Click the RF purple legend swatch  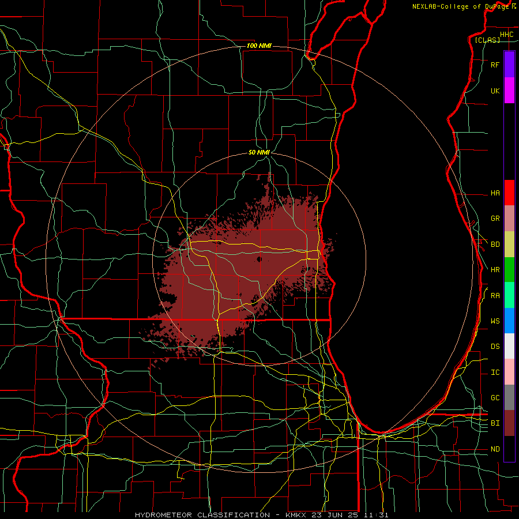(x=509, y=65)
